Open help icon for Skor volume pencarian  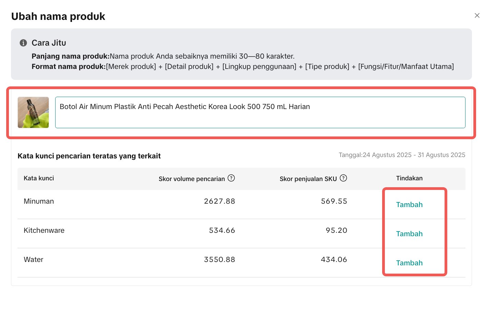point(231,178)
